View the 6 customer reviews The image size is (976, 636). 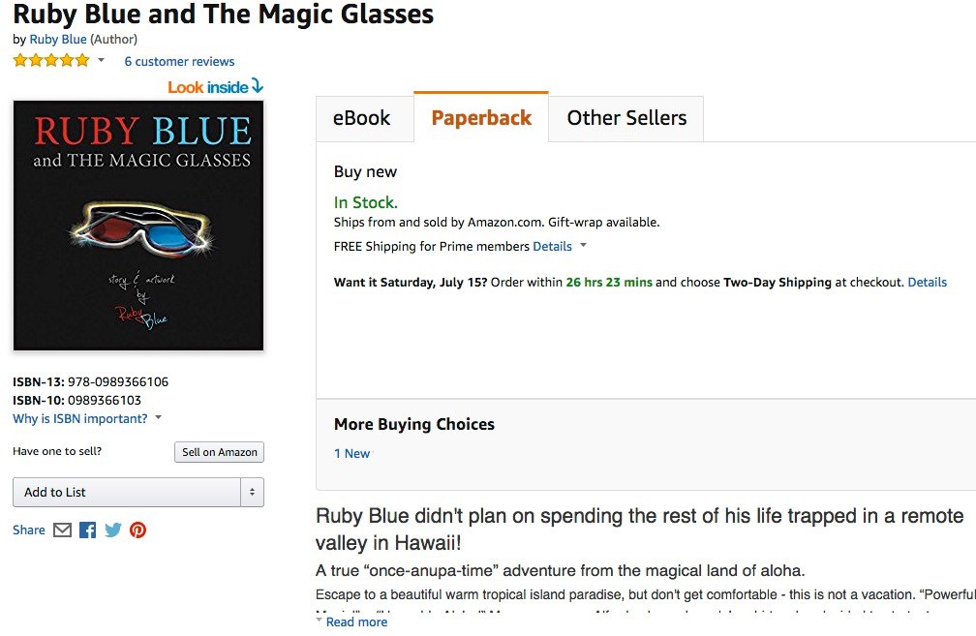coord(179,62)
